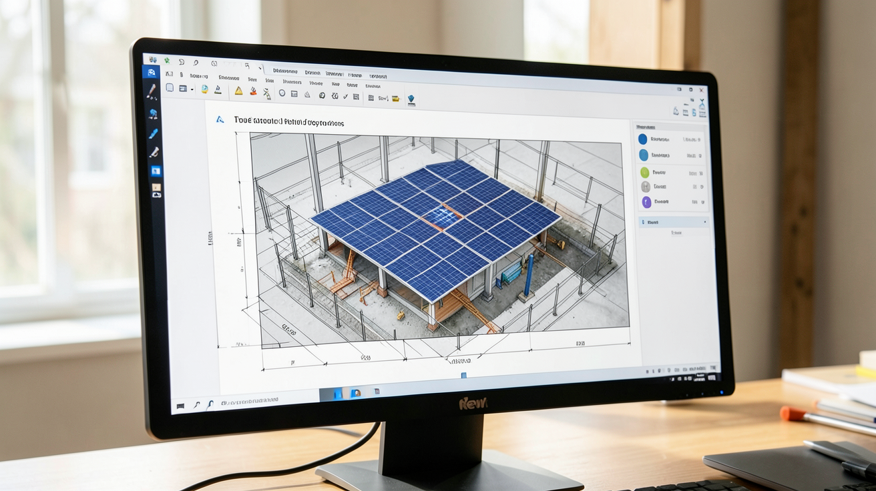The width and height of the screenshot is (876, 491).
Task: Click the pencil icon at the bottom-left status bar
Action: pyautogui.click(x=196, y=404)
